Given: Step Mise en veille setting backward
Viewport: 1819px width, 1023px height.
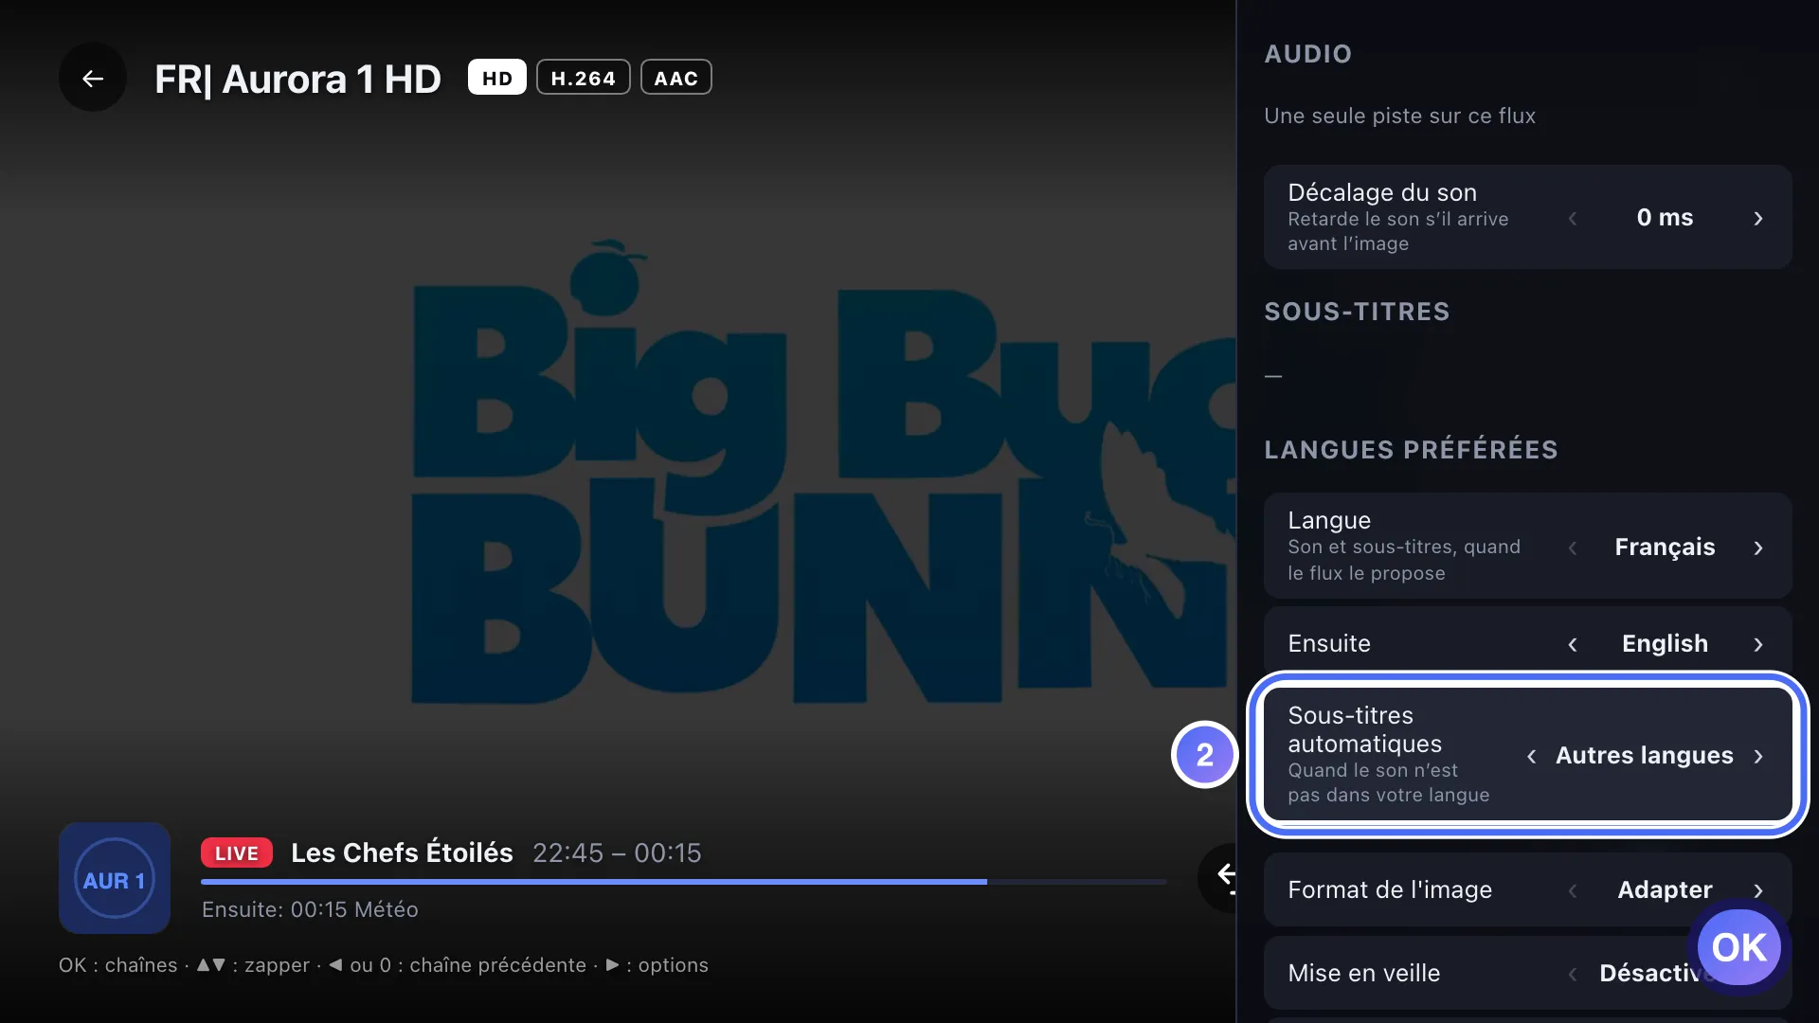Looking at the screenshot, I should pyautogui.click(x=1573, y=974).
